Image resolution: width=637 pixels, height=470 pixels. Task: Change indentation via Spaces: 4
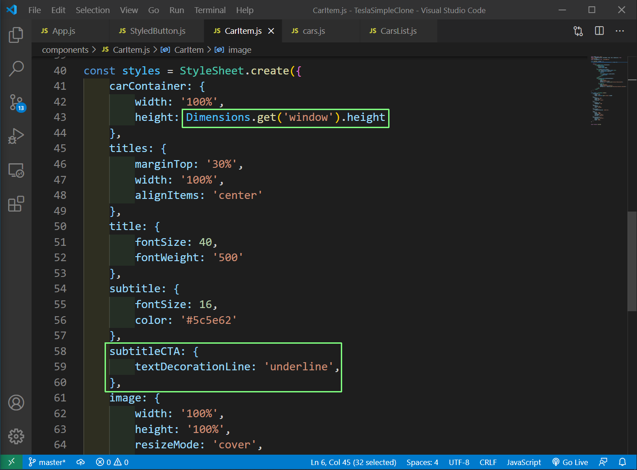422,462
